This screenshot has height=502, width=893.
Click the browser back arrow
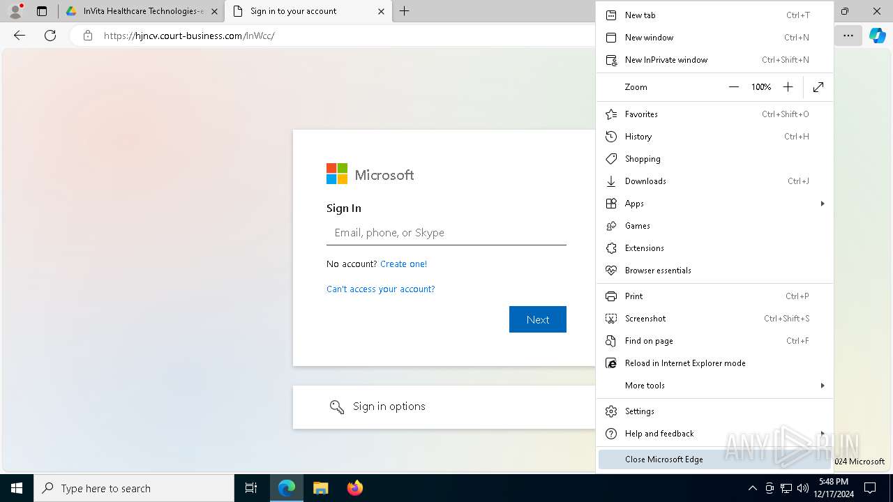point(20,36)
